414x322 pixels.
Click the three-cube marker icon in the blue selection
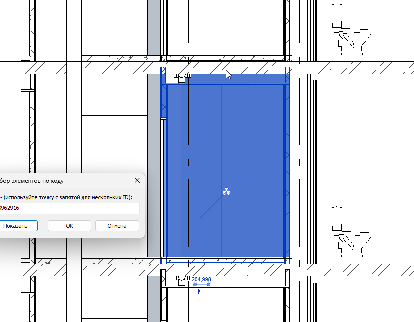coord(227,191)
